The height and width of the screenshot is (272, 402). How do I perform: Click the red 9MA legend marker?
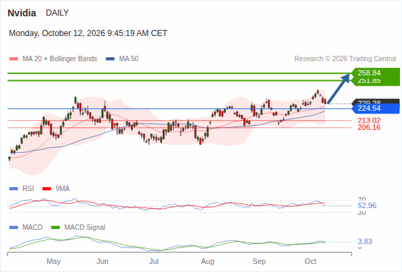46,189
